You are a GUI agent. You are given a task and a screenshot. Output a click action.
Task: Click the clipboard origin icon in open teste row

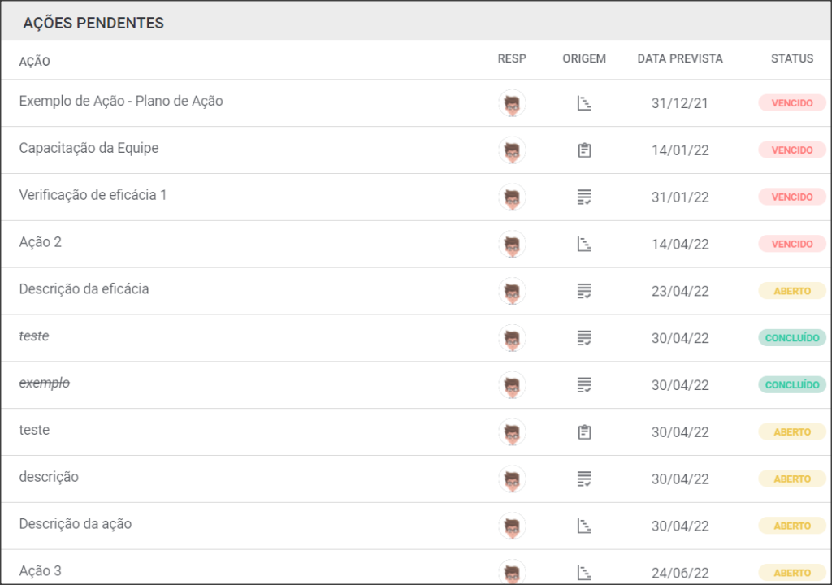[584, 432]
